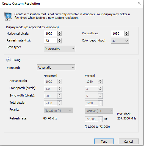Decrease Vertical Front porch with the down arrow
The height and width of the screenshot is (146, 144).
pos(100,90)
